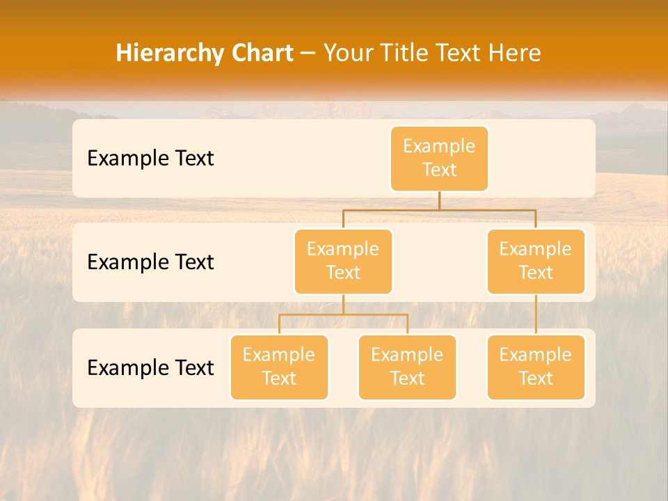This screenshot has width=668, height=501.
Task: Click empty second-row band between the two boxes
Action: click(x=439, y=262)
